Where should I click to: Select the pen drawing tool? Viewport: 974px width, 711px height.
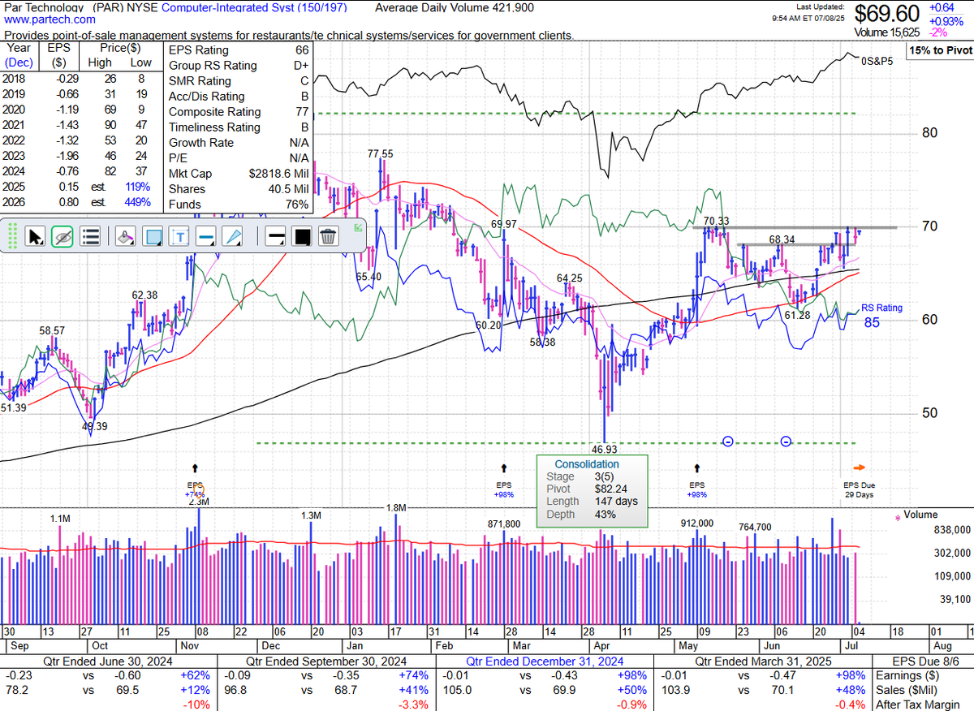[232, 236]
